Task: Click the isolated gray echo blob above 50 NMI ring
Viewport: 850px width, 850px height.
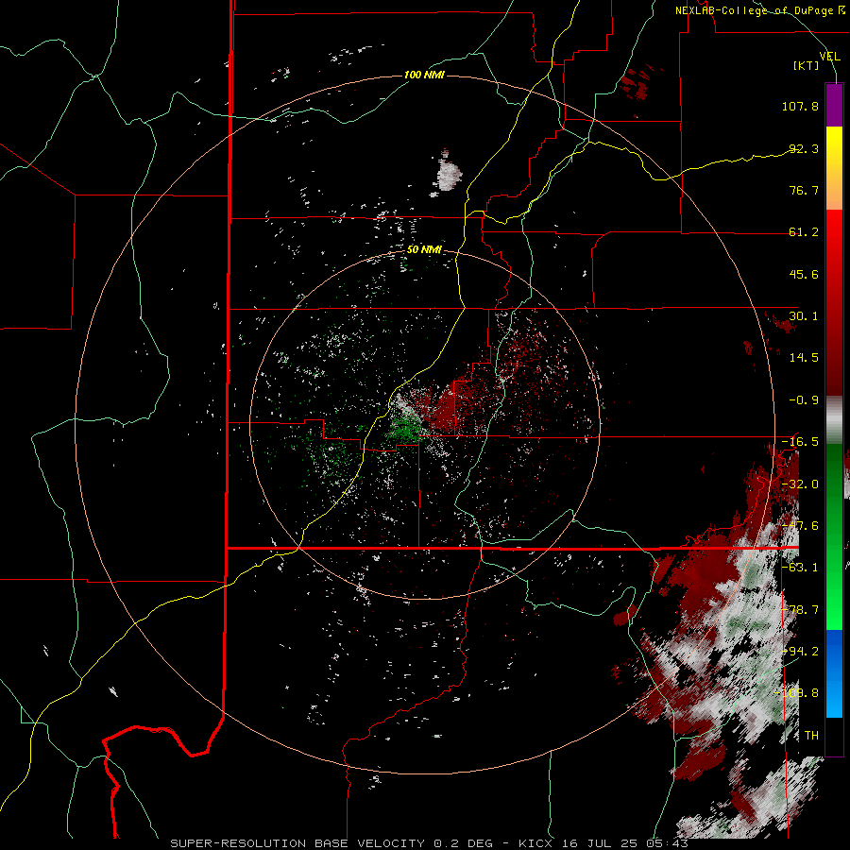Action: pos(449,174)
